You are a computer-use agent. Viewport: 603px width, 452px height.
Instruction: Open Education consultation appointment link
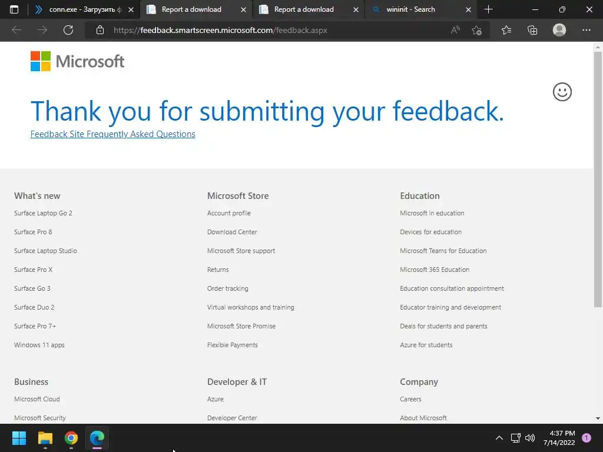pyautogui.click(x=452, y=288)
